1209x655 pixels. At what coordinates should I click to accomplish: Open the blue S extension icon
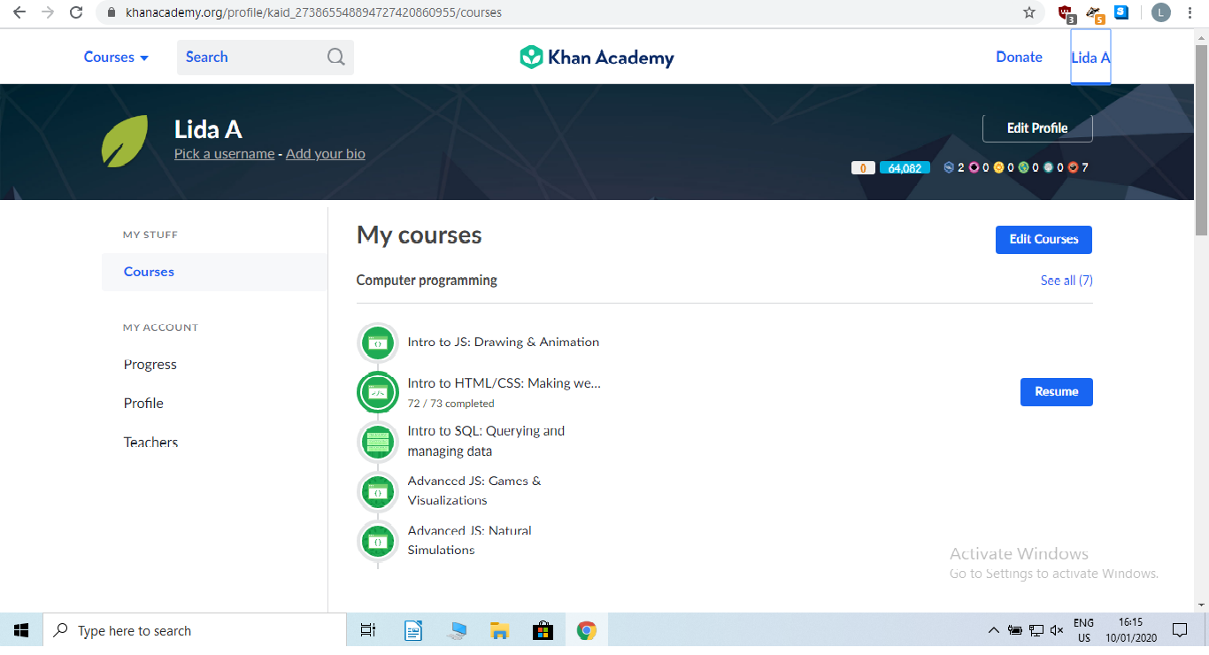coord(1121,12)
